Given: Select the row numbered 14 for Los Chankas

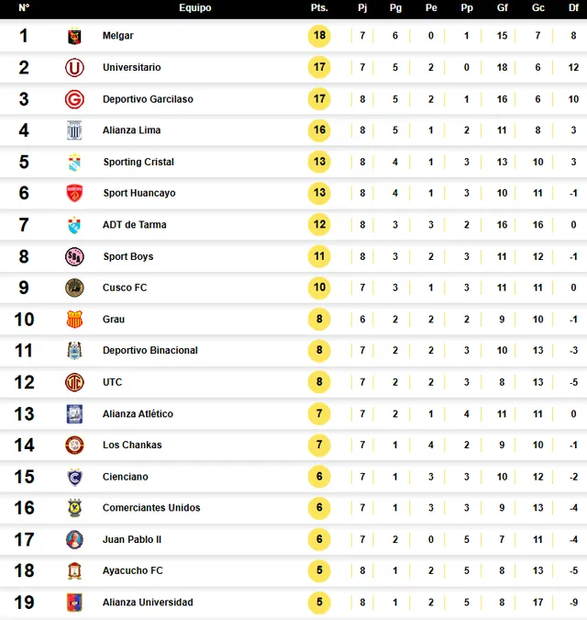Looking at the screenshot, I should [293, 445].
